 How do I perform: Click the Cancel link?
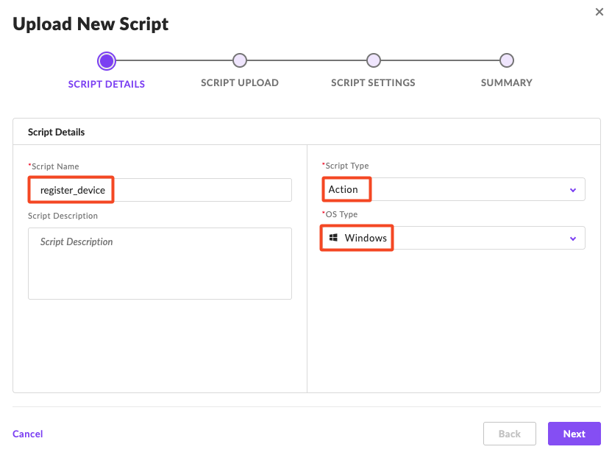tap(28, 434)
